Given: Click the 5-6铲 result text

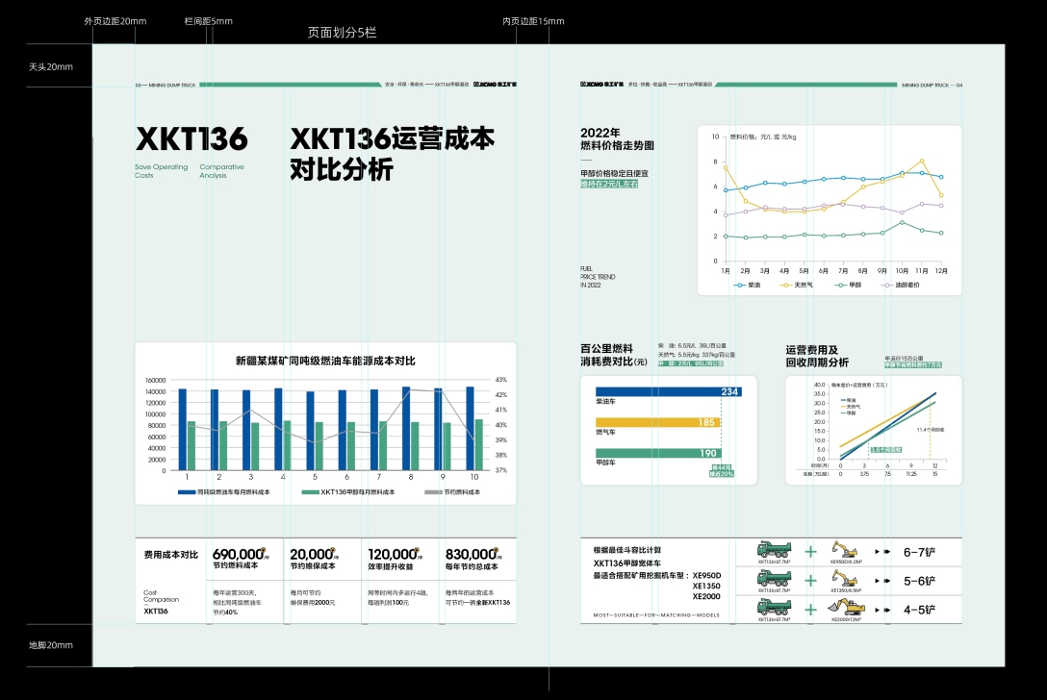Looking at the screenshot, I should point(919,582).
